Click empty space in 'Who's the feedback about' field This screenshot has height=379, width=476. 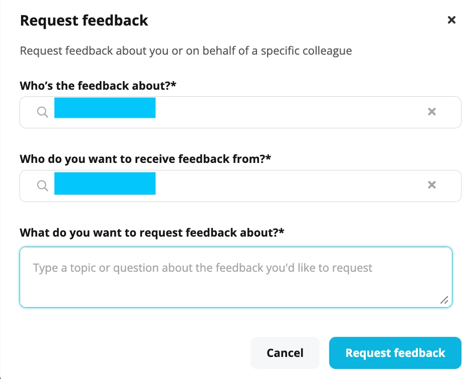tap(289, 112)
